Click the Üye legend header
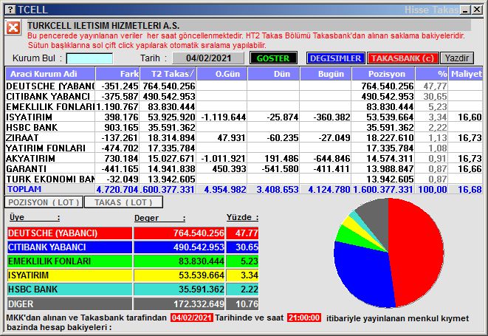 (34, 217)
